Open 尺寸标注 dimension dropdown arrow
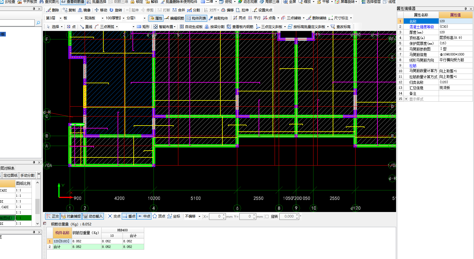Viewport: 474px width, 259px height. coord(351,18)
